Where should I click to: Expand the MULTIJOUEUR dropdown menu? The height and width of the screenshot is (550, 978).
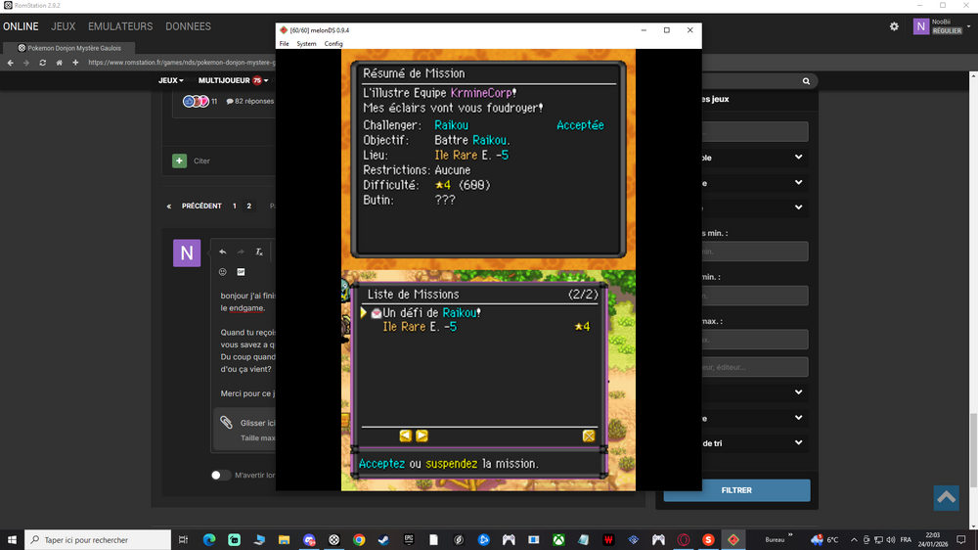233,80
